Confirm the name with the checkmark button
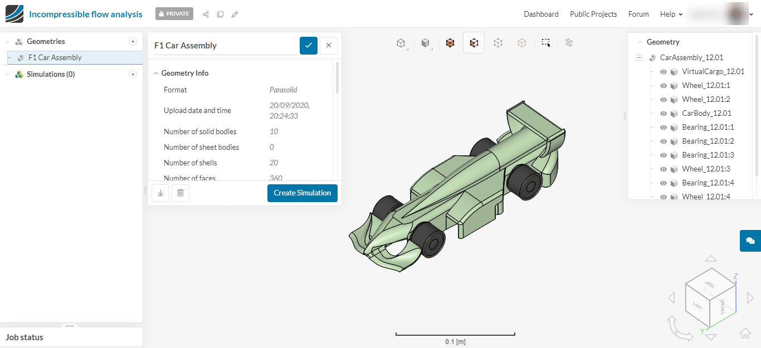This screenshot has width=761, height=348. tap(308, 45)
